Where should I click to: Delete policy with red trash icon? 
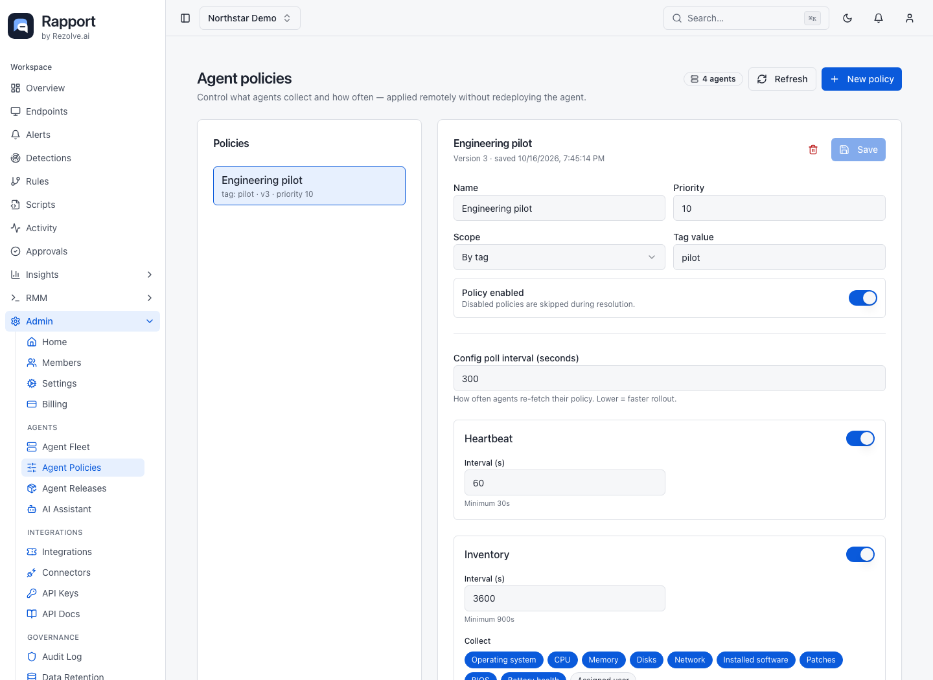(813, 150)
